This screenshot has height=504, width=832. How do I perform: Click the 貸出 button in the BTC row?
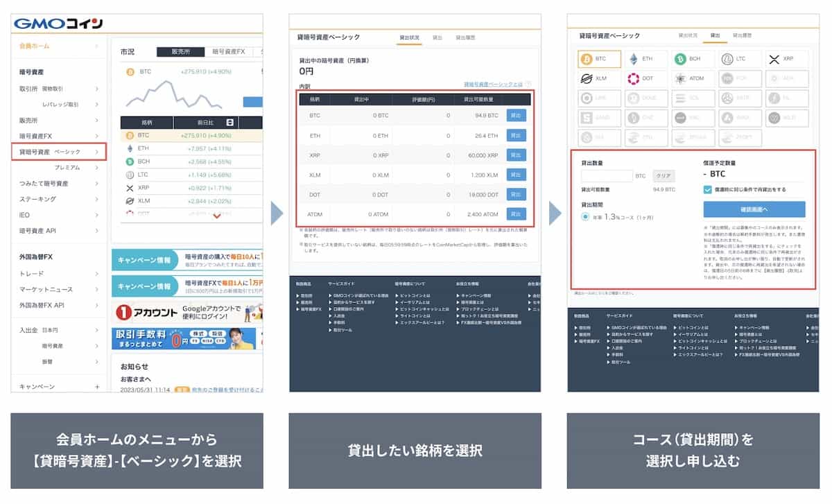click(x=516, y=116)
